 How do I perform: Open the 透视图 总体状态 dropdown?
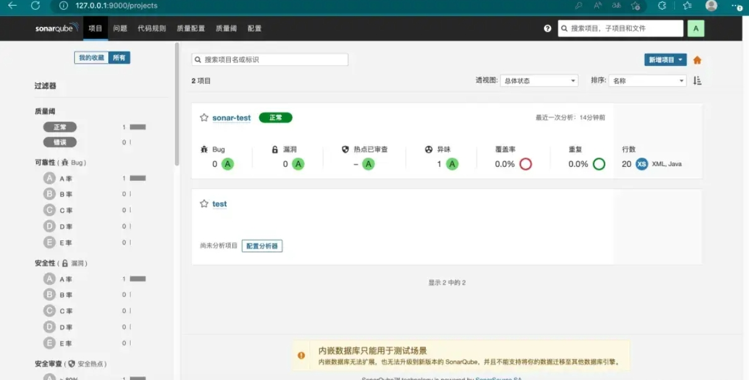click(x=539, y=80)
